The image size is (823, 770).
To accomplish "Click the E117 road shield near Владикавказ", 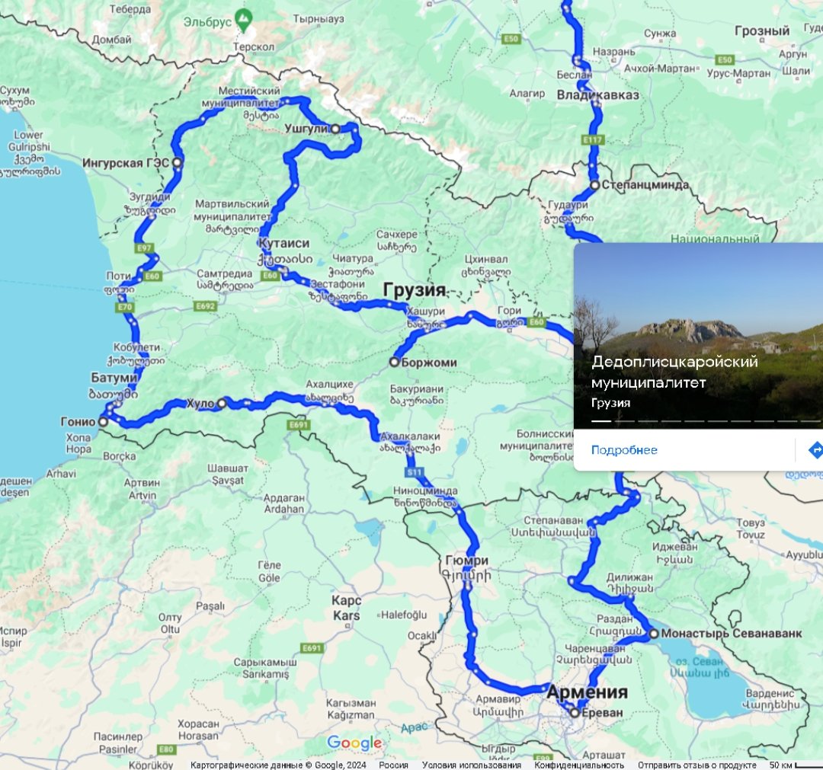I will [x=593, y=140].
